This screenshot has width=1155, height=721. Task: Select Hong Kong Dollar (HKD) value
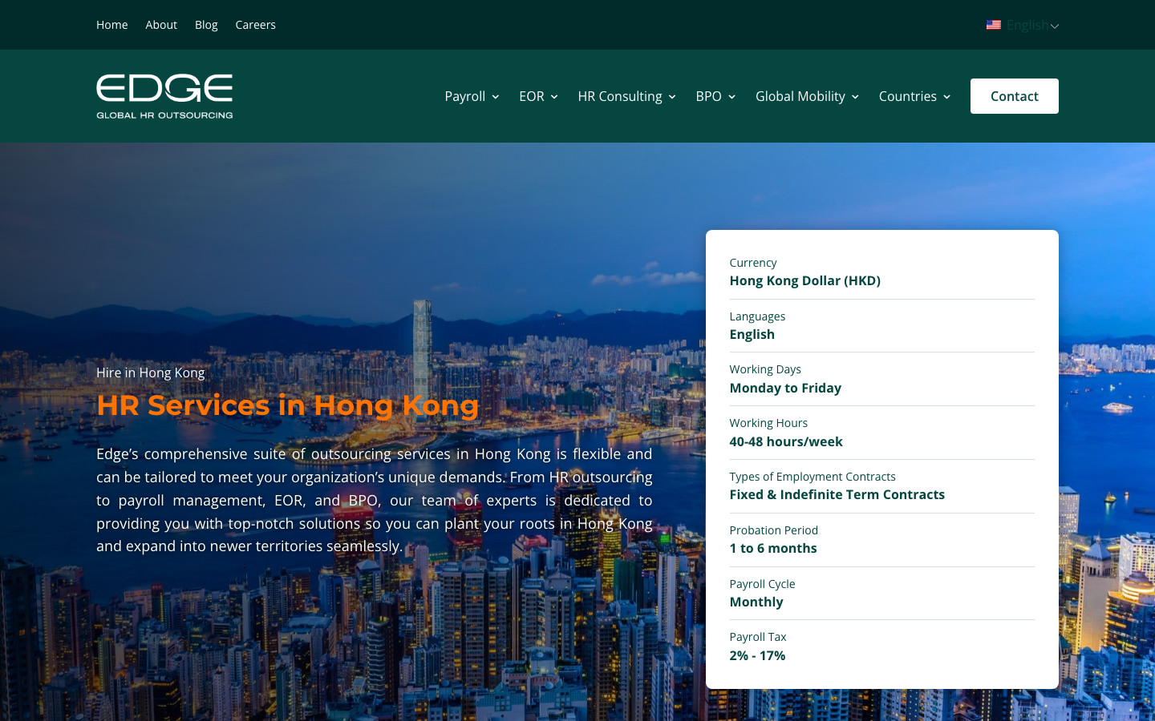804,280
